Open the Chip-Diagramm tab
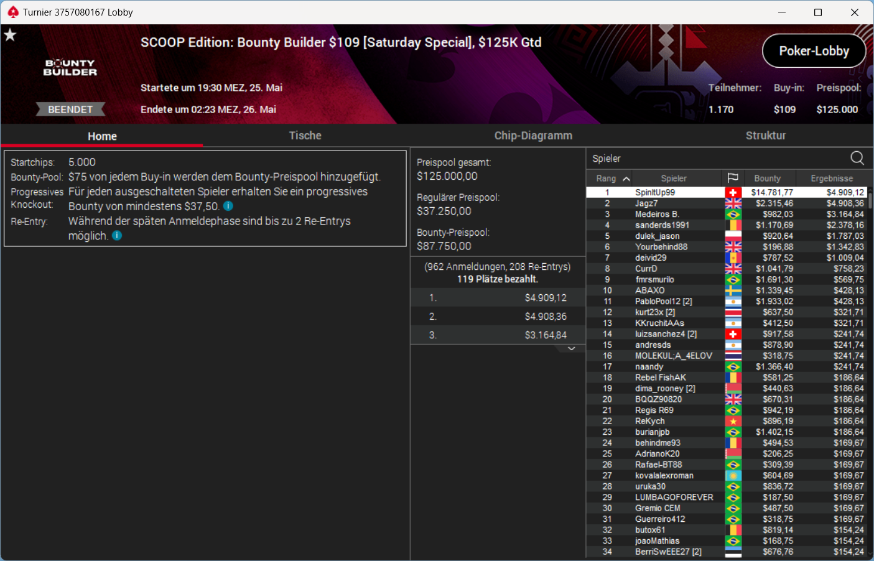 [x=533, y=136]
